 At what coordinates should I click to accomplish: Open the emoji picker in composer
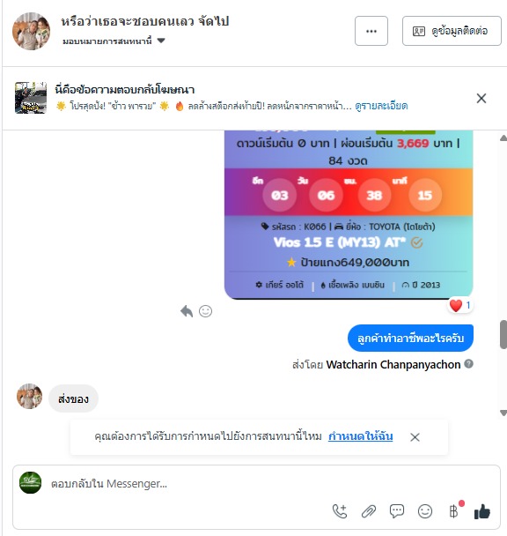425,511
